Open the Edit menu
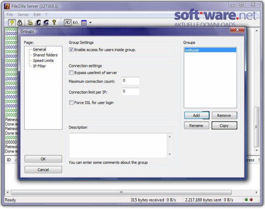 coord(37,15)
